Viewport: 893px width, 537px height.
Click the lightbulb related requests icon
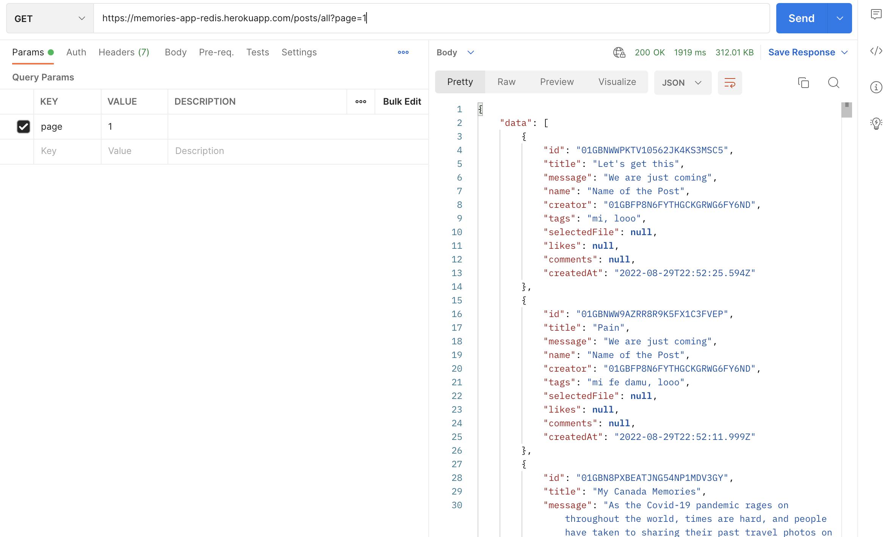coord(876,123)
